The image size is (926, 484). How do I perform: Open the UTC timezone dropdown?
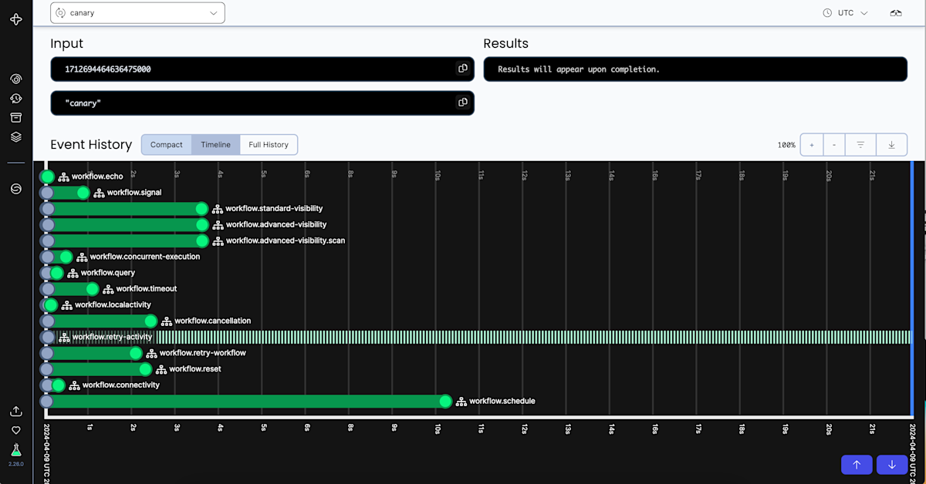click(x=845, y=13)
